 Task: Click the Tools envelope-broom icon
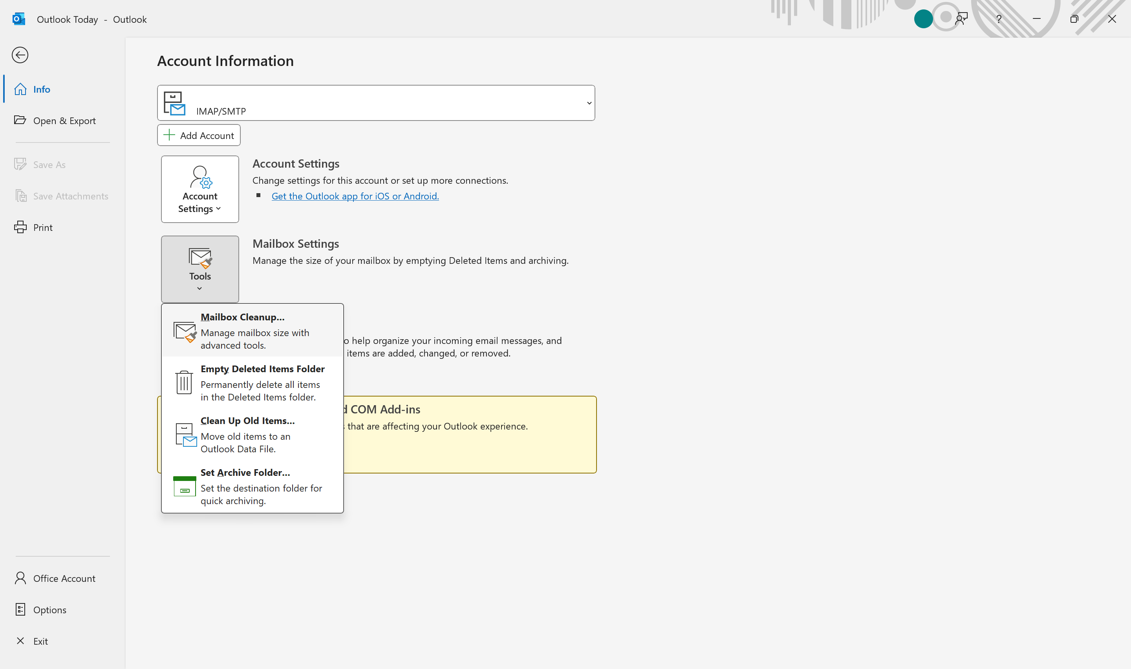click(200, 258)
